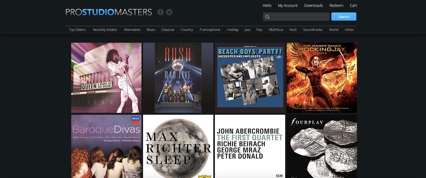The image size is (426, 178).
Task: Open Hunger Games Mockingjay soundtrack cover
Action: [x=322, y=78]
